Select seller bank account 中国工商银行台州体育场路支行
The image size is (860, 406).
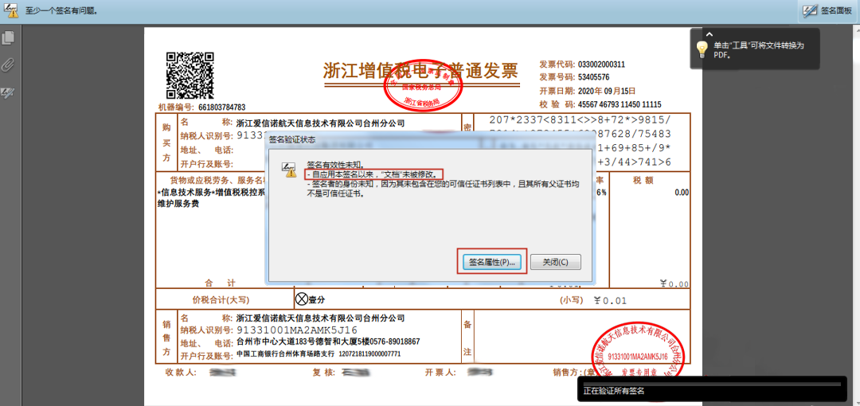[x=285, y=354]
